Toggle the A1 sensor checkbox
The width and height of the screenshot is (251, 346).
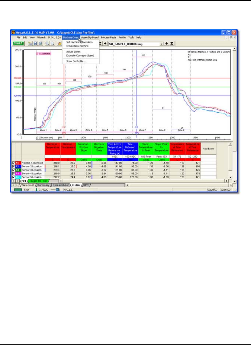(13, 163)
